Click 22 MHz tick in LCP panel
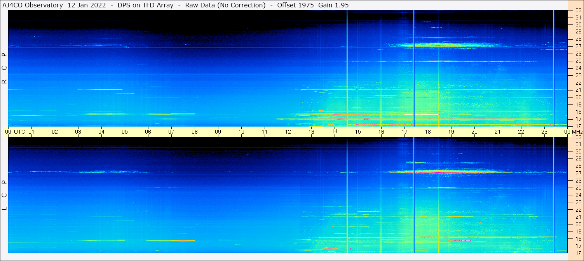Image resolution: width=584 pixels, height=261 pixels. (x=578, y=210)
